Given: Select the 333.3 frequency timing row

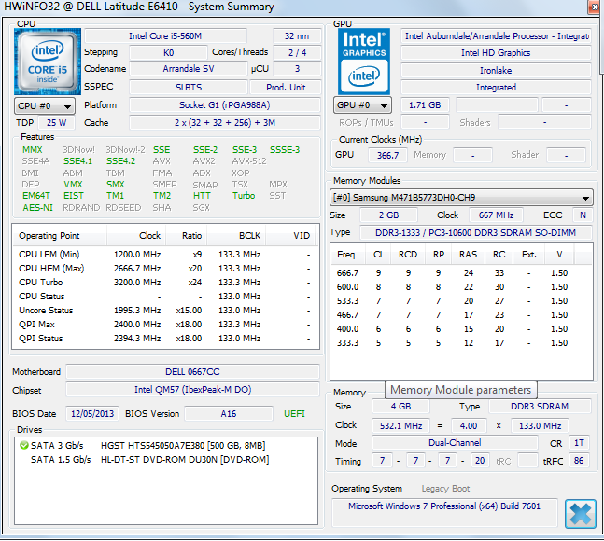Looking at the screenshot, I should (x=461, y=343).
